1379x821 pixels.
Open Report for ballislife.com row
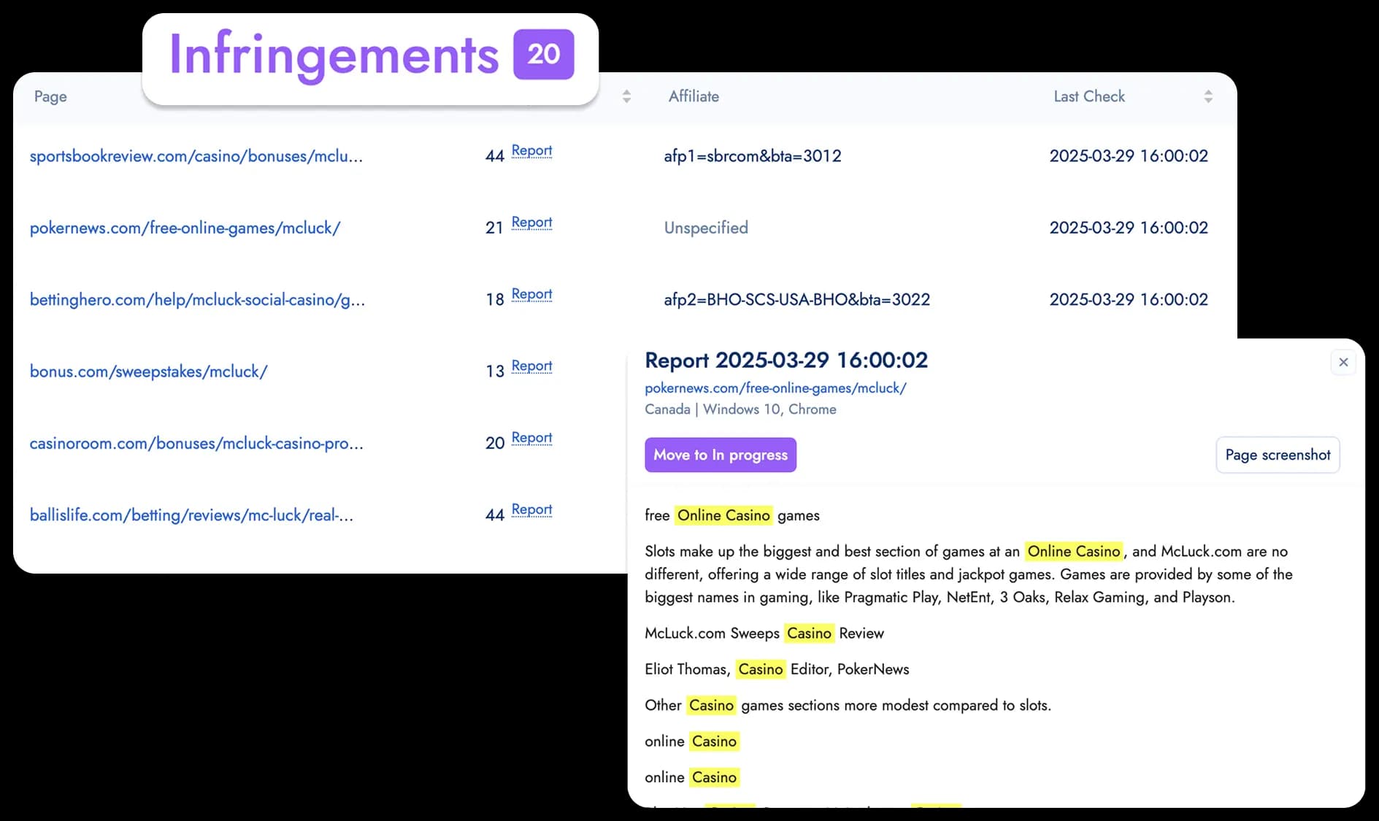[x=531, y=509]
